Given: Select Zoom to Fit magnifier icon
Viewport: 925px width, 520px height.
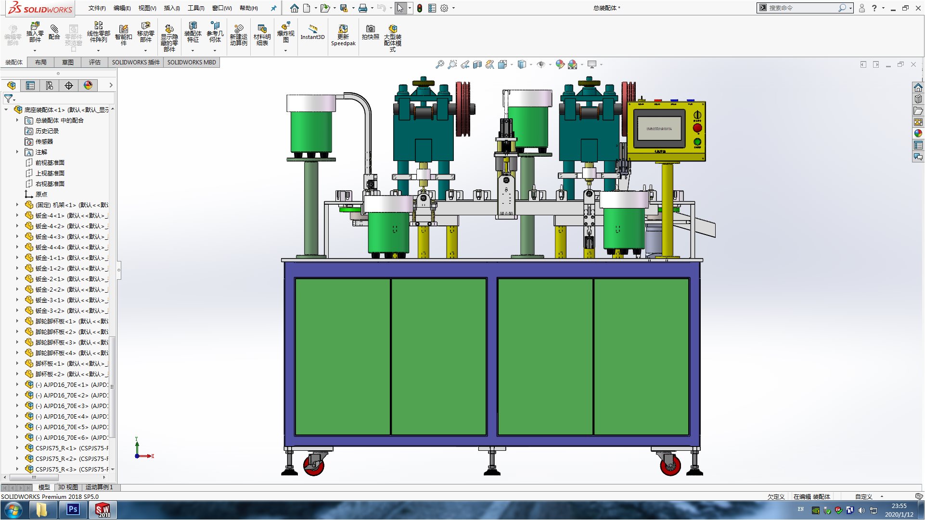Looking at the screenshot, I should 439,64.
